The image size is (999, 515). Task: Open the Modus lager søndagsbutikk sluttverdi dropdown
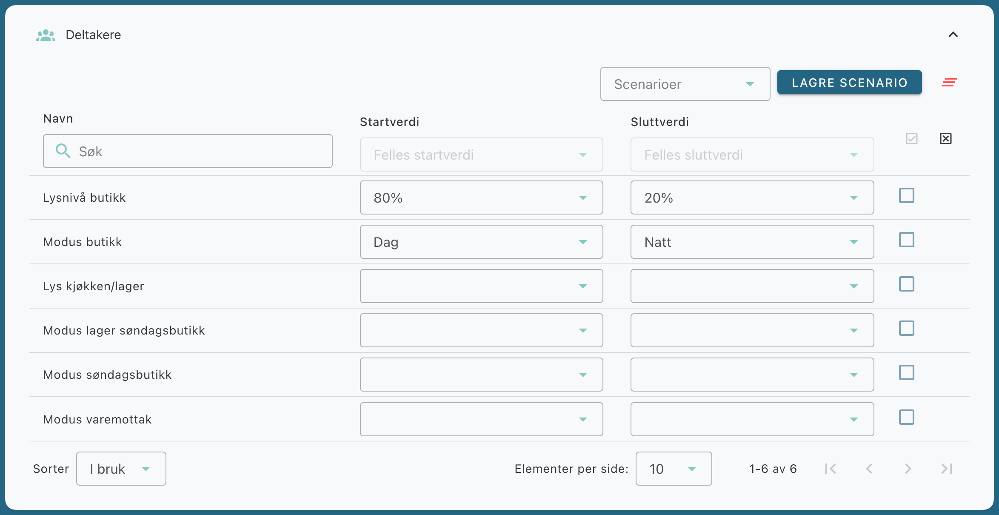[x=752, y=330]
